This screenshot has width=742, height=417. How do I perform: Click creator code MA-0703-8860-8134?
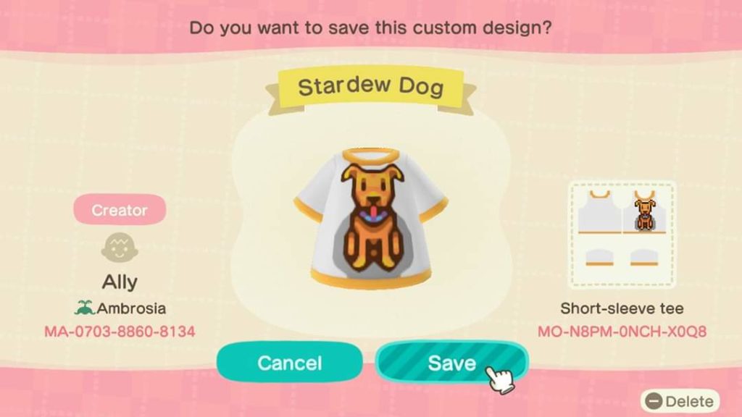coord(120,332)
